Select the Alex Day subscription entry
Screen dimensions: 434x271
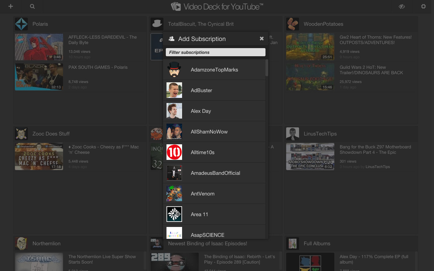click(214, 111)
